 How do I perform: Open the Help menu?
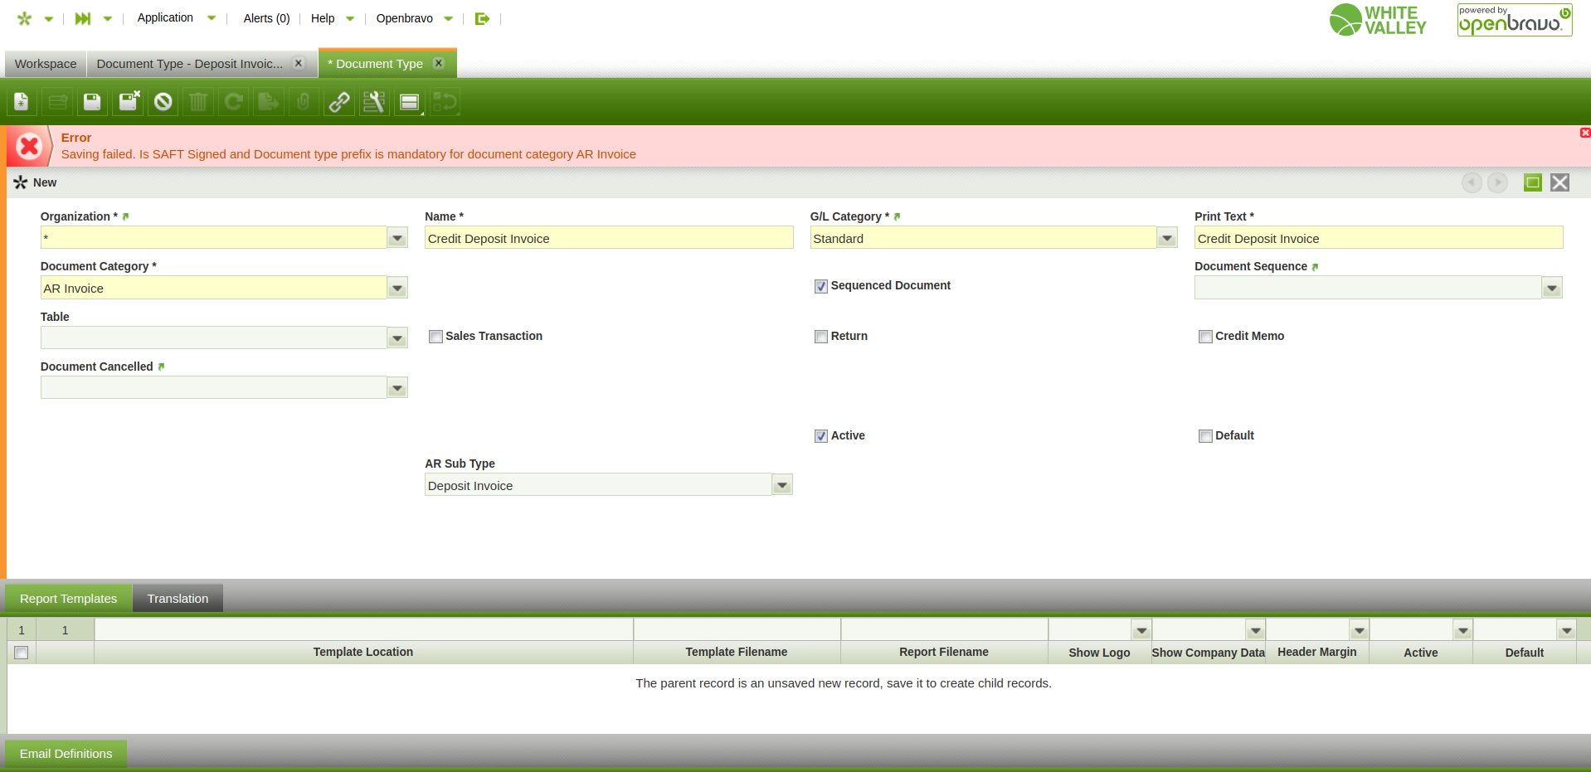point(332,18)
